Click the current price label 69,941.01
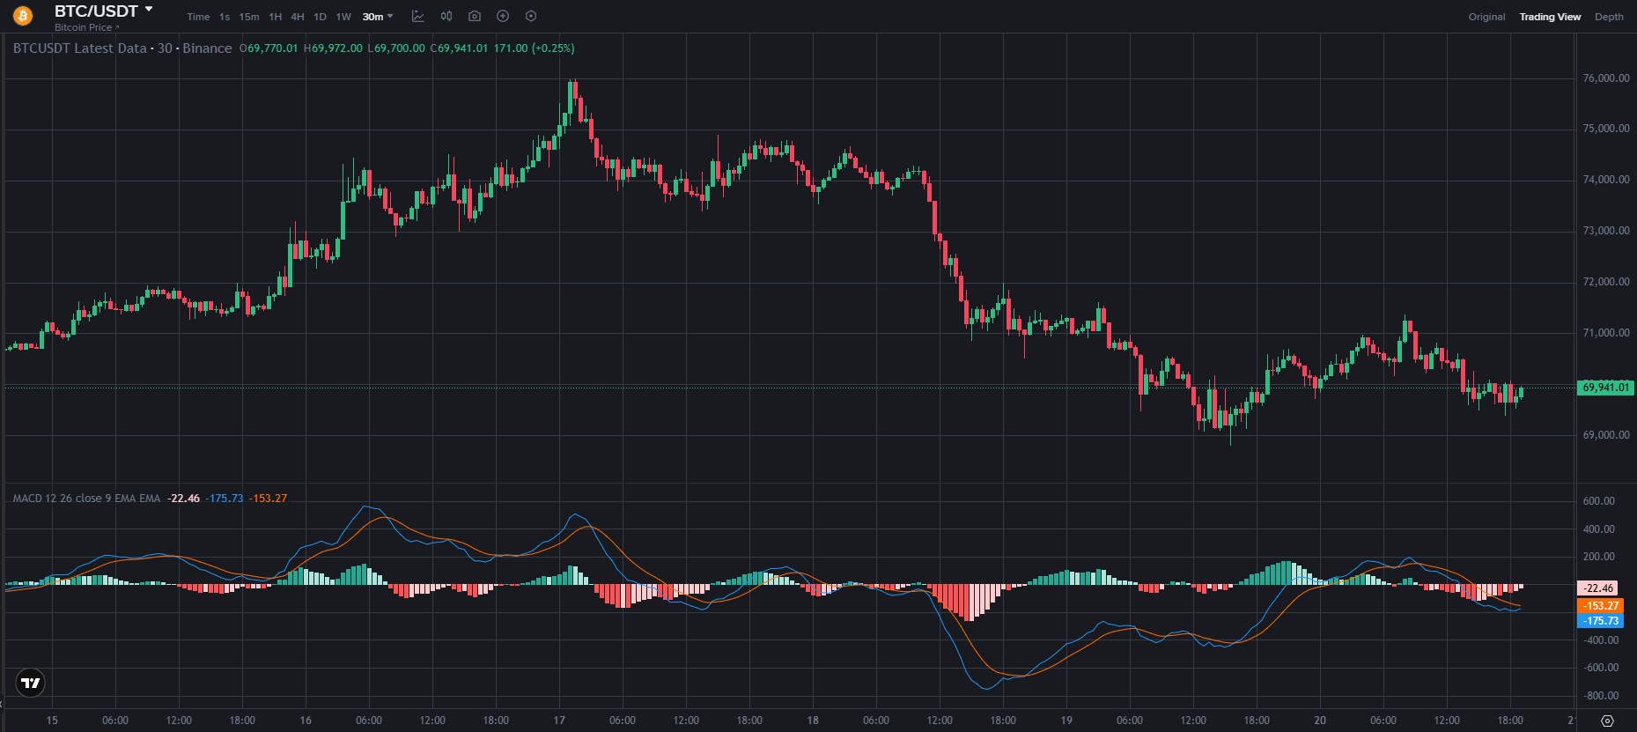 click(1605, 388)
